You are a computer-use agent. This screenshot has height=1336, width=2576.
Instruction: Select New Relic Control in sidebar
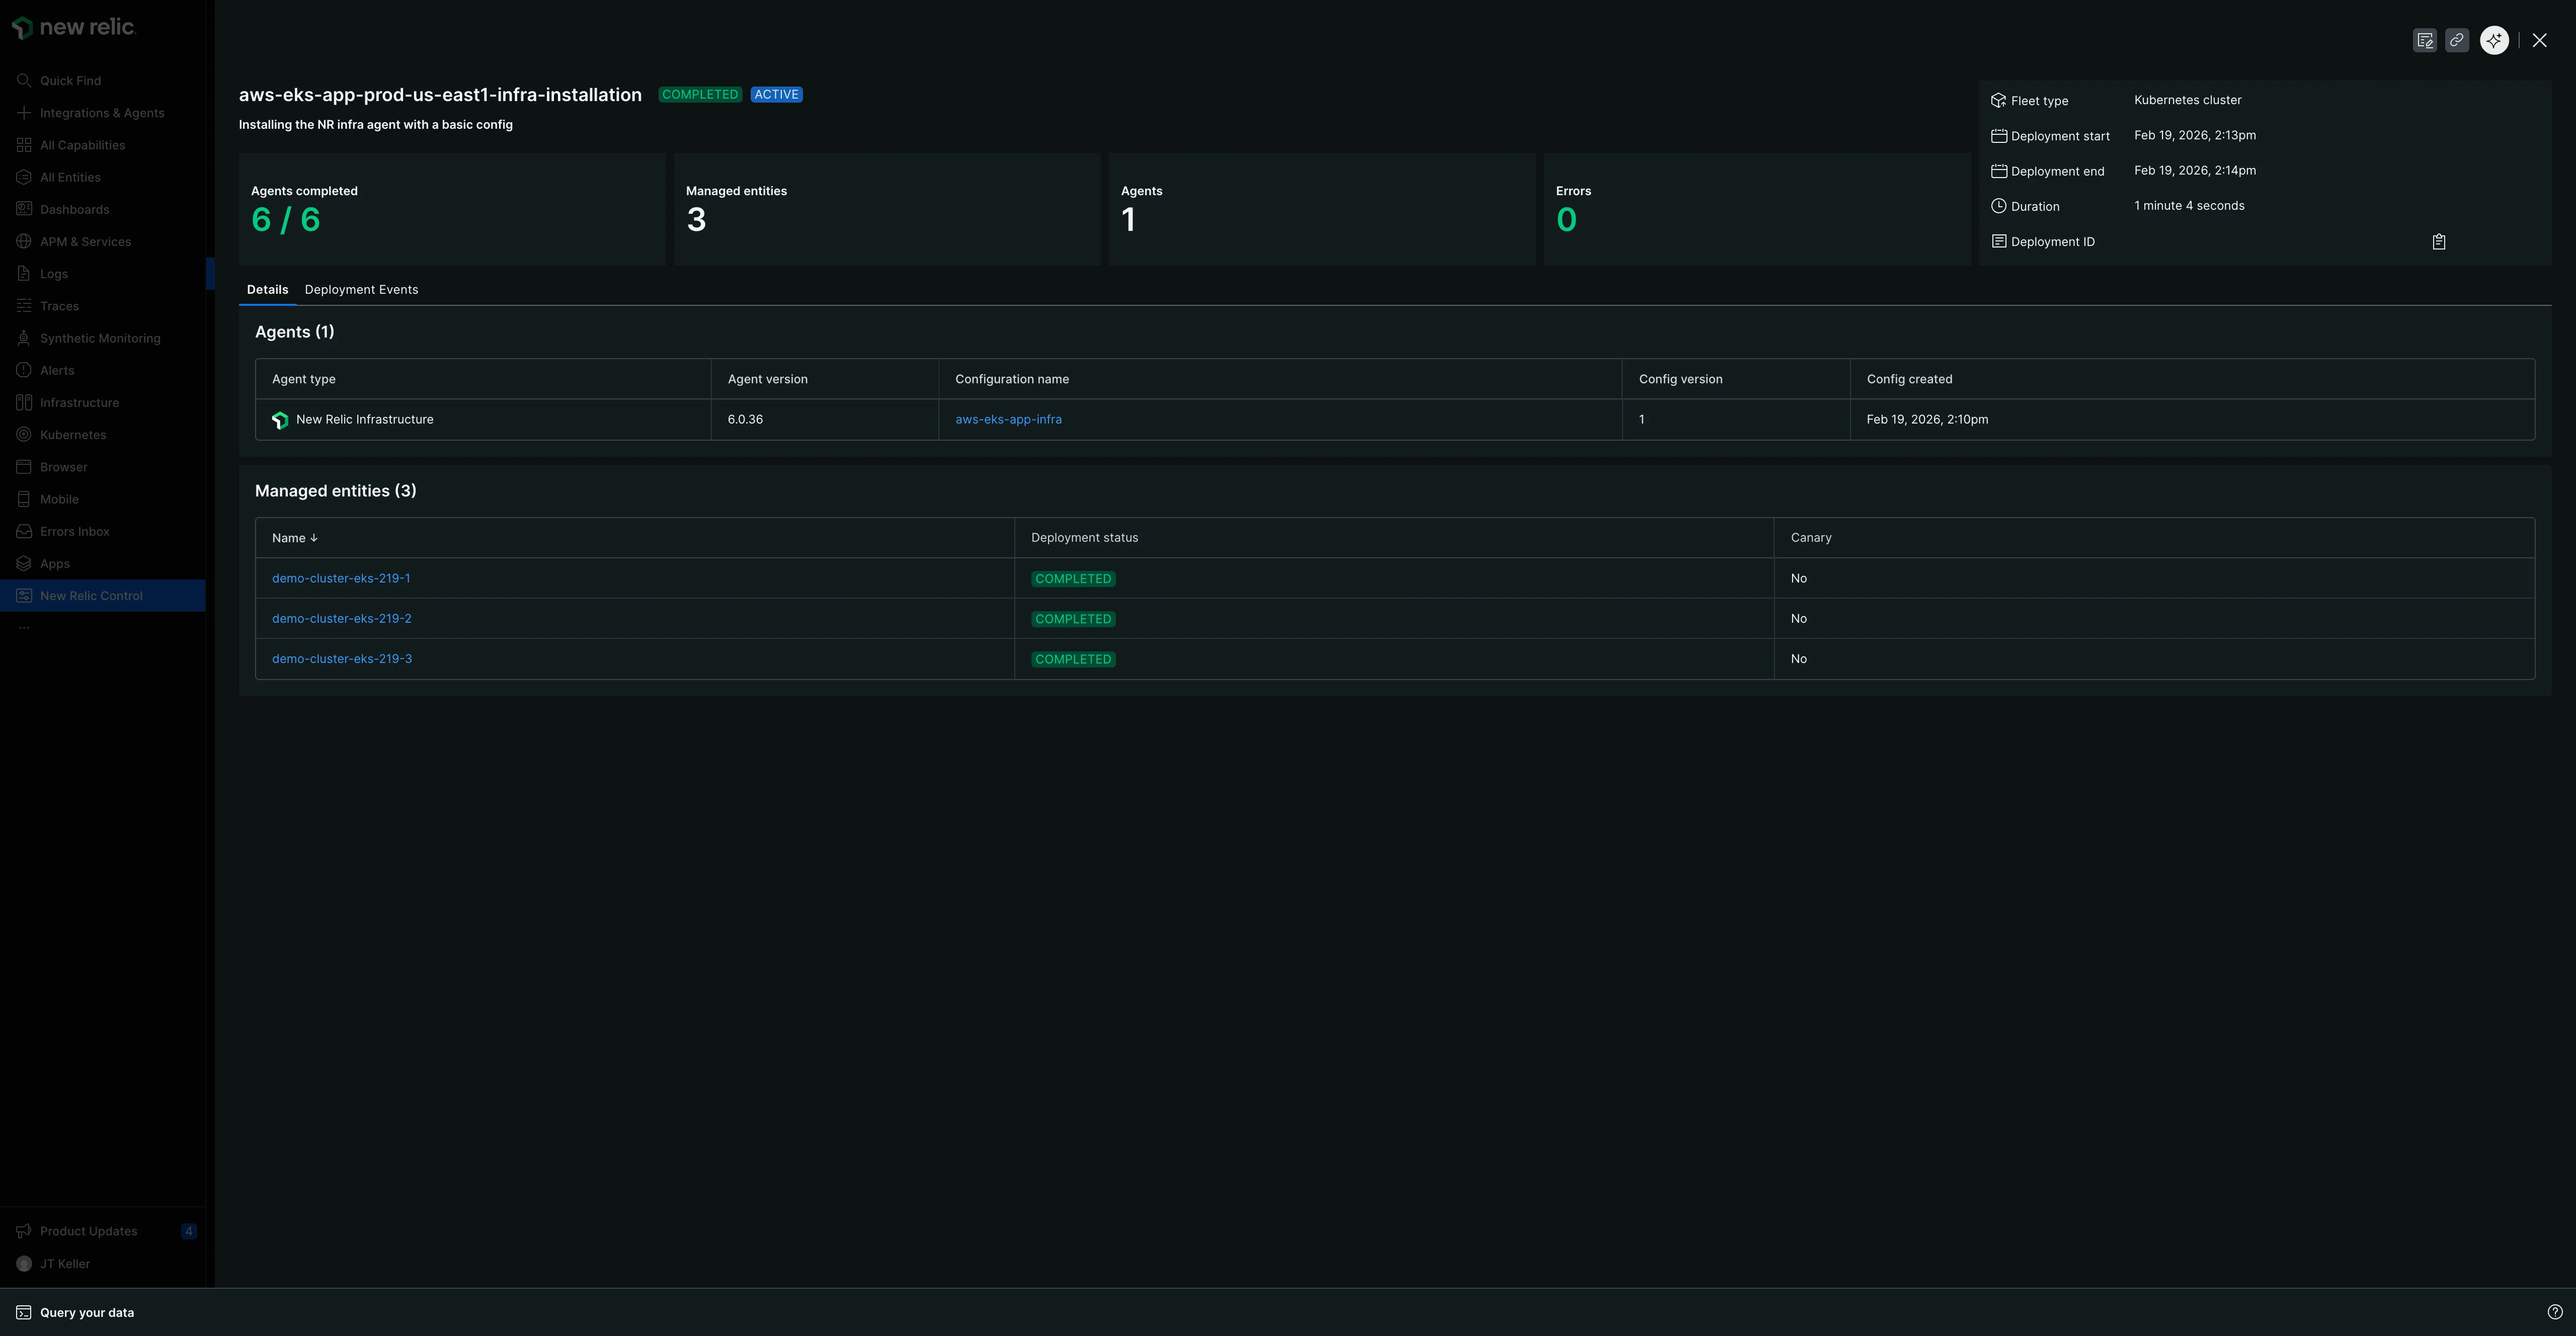92,595
